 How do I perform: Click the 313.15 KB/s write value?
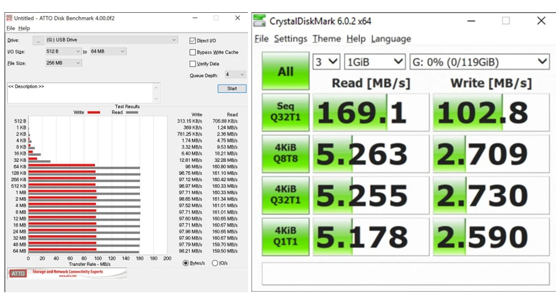tap(190, 121)
